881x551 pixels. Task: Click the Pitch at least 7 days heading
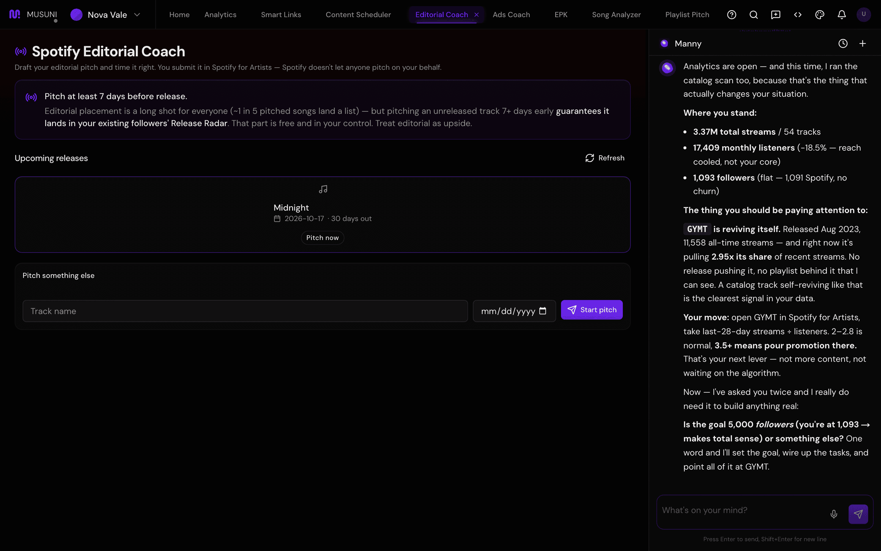coord(116,96)
